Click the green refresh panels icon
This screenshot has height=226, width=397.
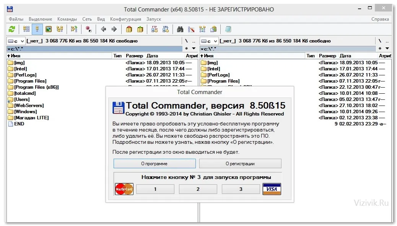[x=11, y=29]
